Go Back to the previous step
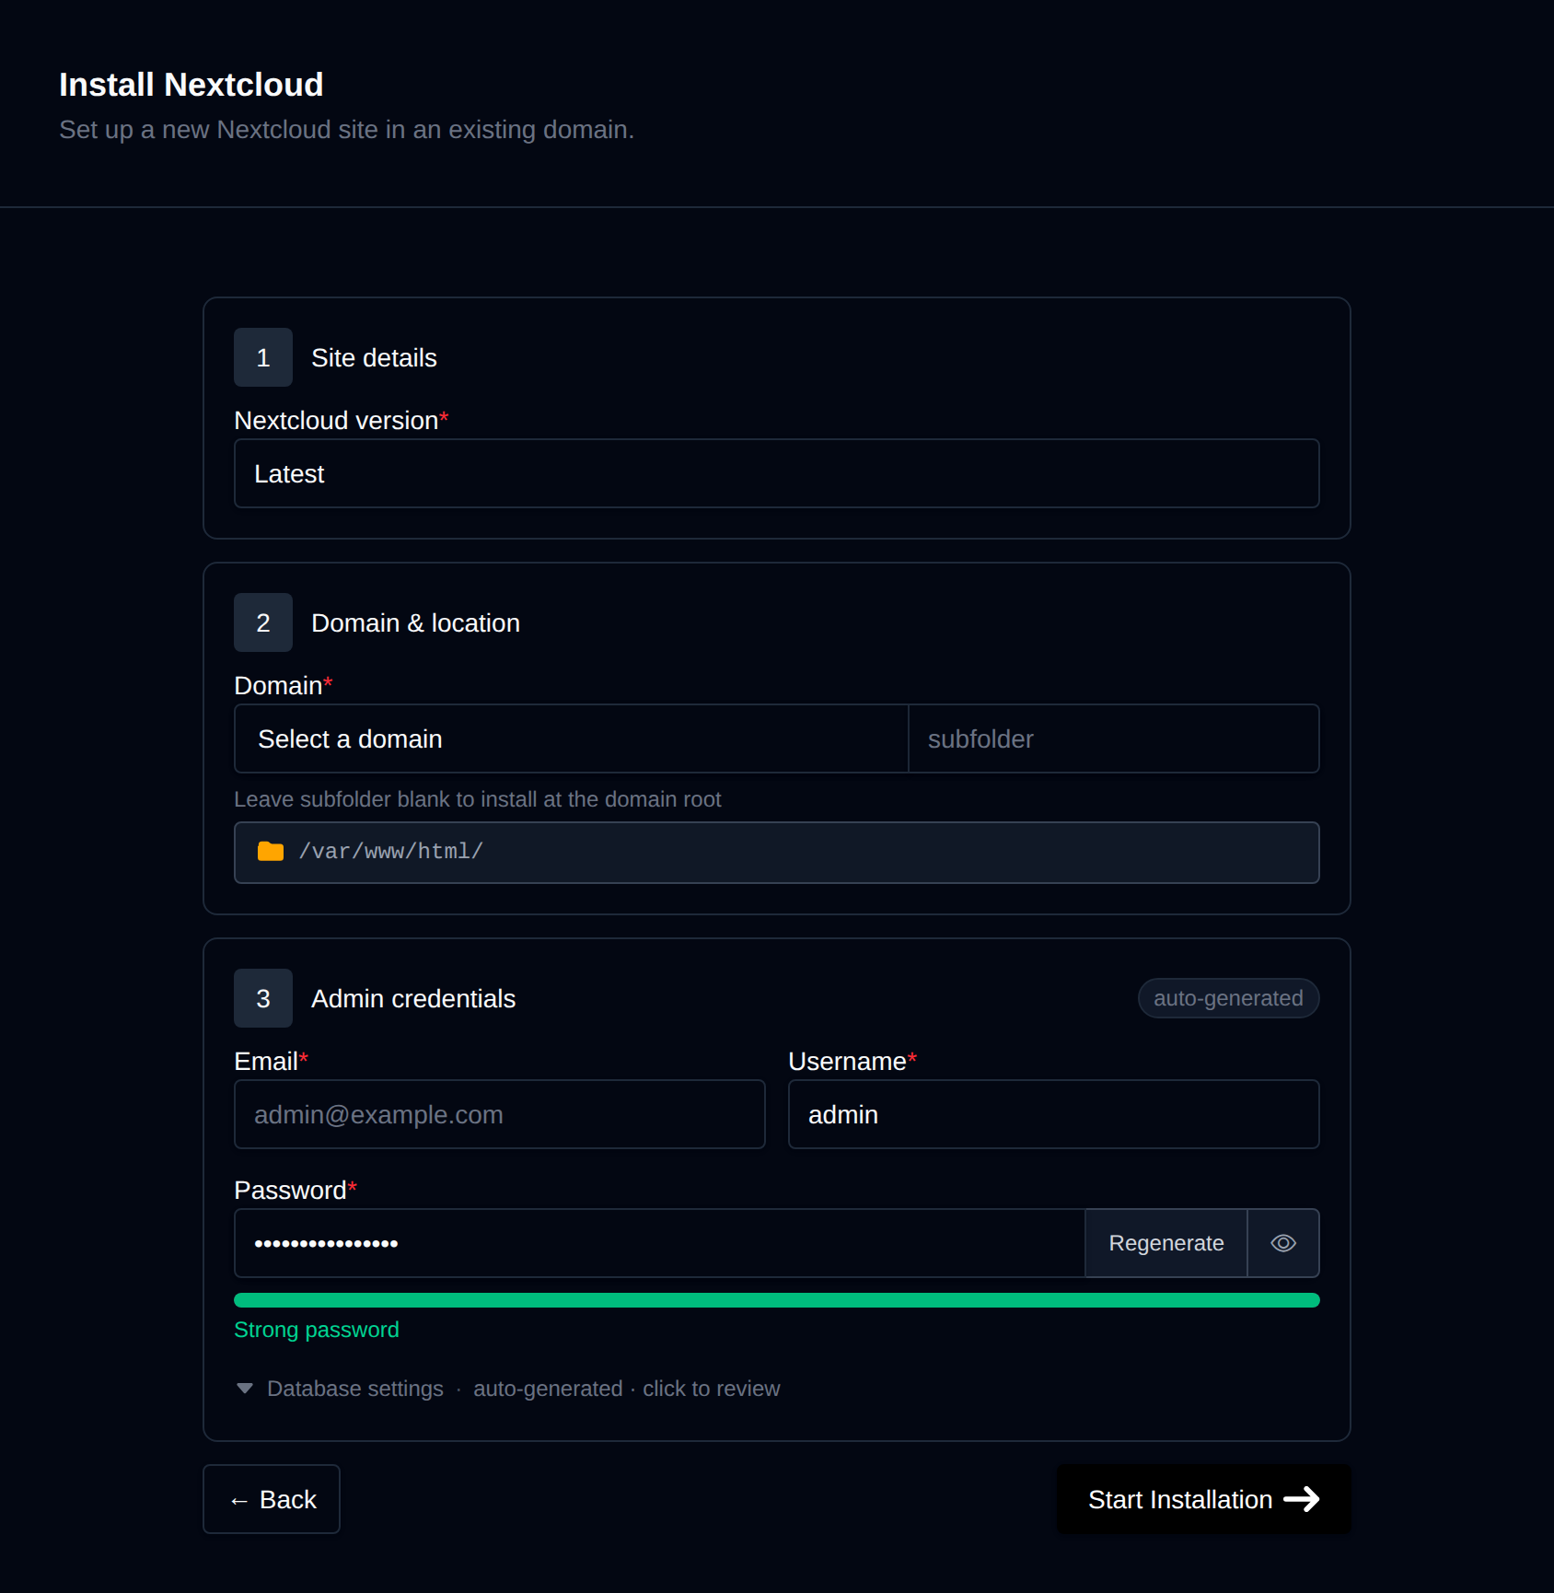1554x1593 pixels. tap(272, 1499)
